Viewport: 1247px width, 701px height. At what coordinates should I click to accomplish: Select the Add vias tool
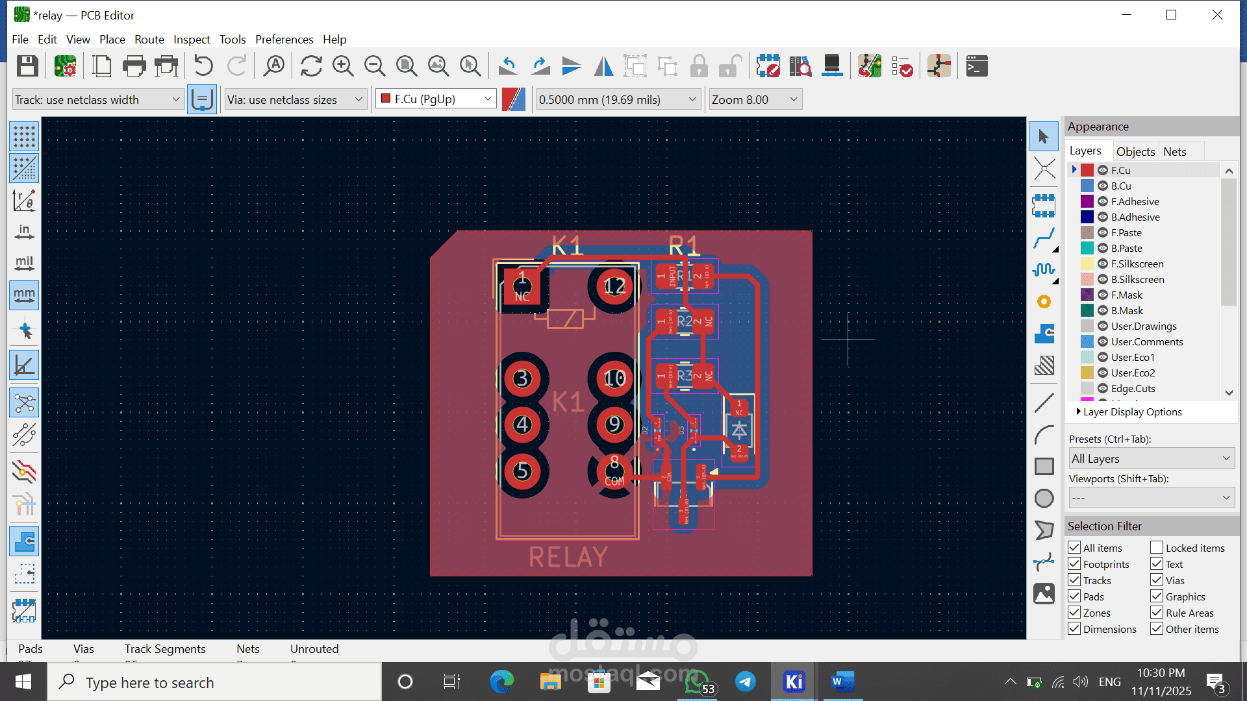pyautogui.click(x=1044, y=302)
